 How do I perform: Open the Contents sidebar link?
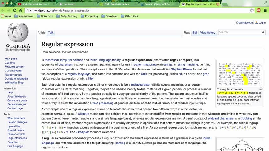tap(10, 63)
